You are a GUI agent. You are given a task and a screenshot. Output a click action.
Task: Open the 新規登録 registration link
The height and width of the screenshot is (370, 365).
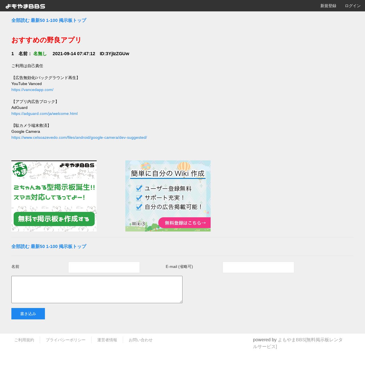pos(328,6)
